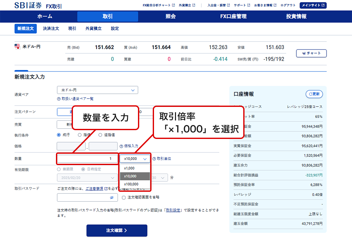This screenshot has width=352, height=243.
Task: Select the 日時指定 radio button
Action: point(83,169)
